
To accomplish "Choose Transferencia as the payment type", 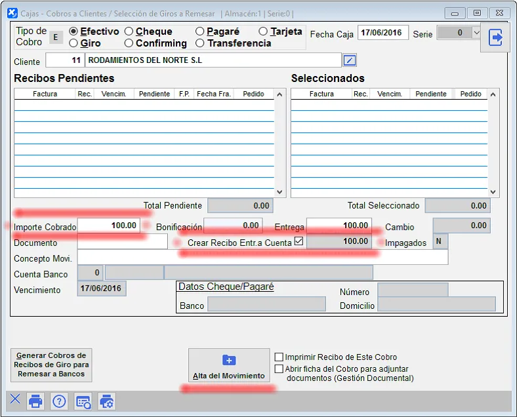I will pos(200,43).
